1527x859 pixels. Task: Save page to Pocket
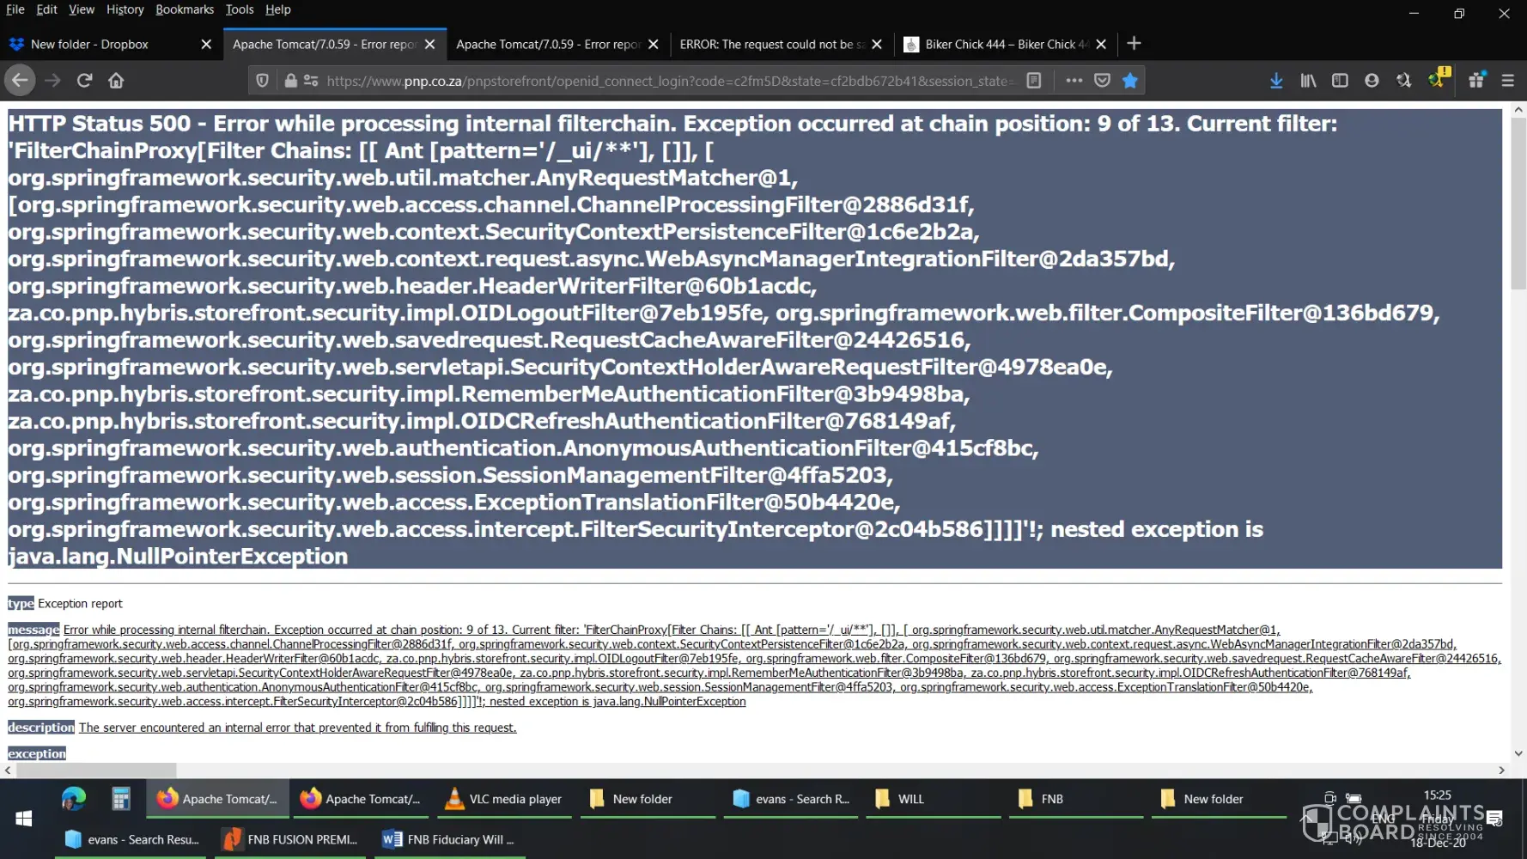coord(1102,81)
